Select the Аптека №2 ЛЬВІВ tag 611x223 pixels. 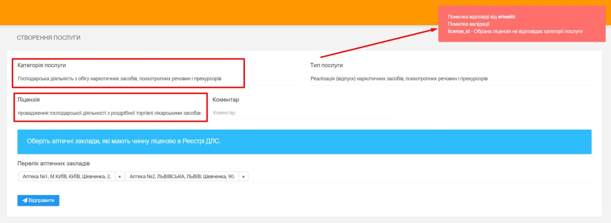[182, 177]
